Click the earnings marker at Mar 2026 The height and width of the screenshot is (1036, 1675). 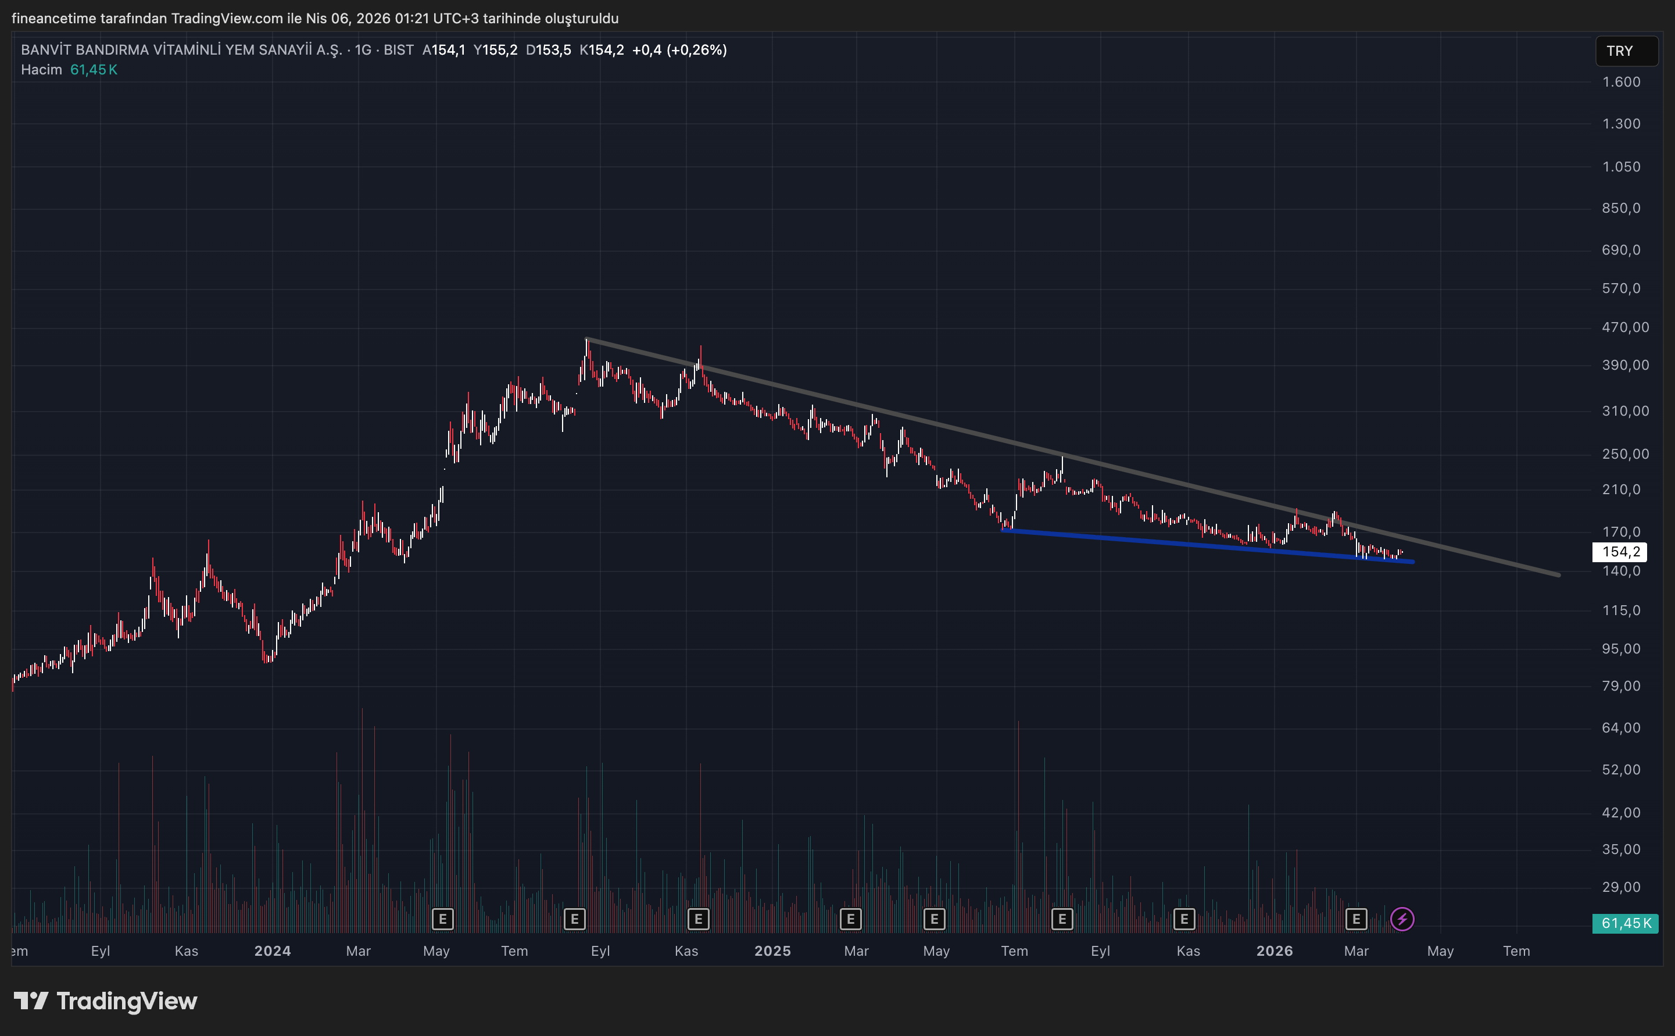(1356, 919)
